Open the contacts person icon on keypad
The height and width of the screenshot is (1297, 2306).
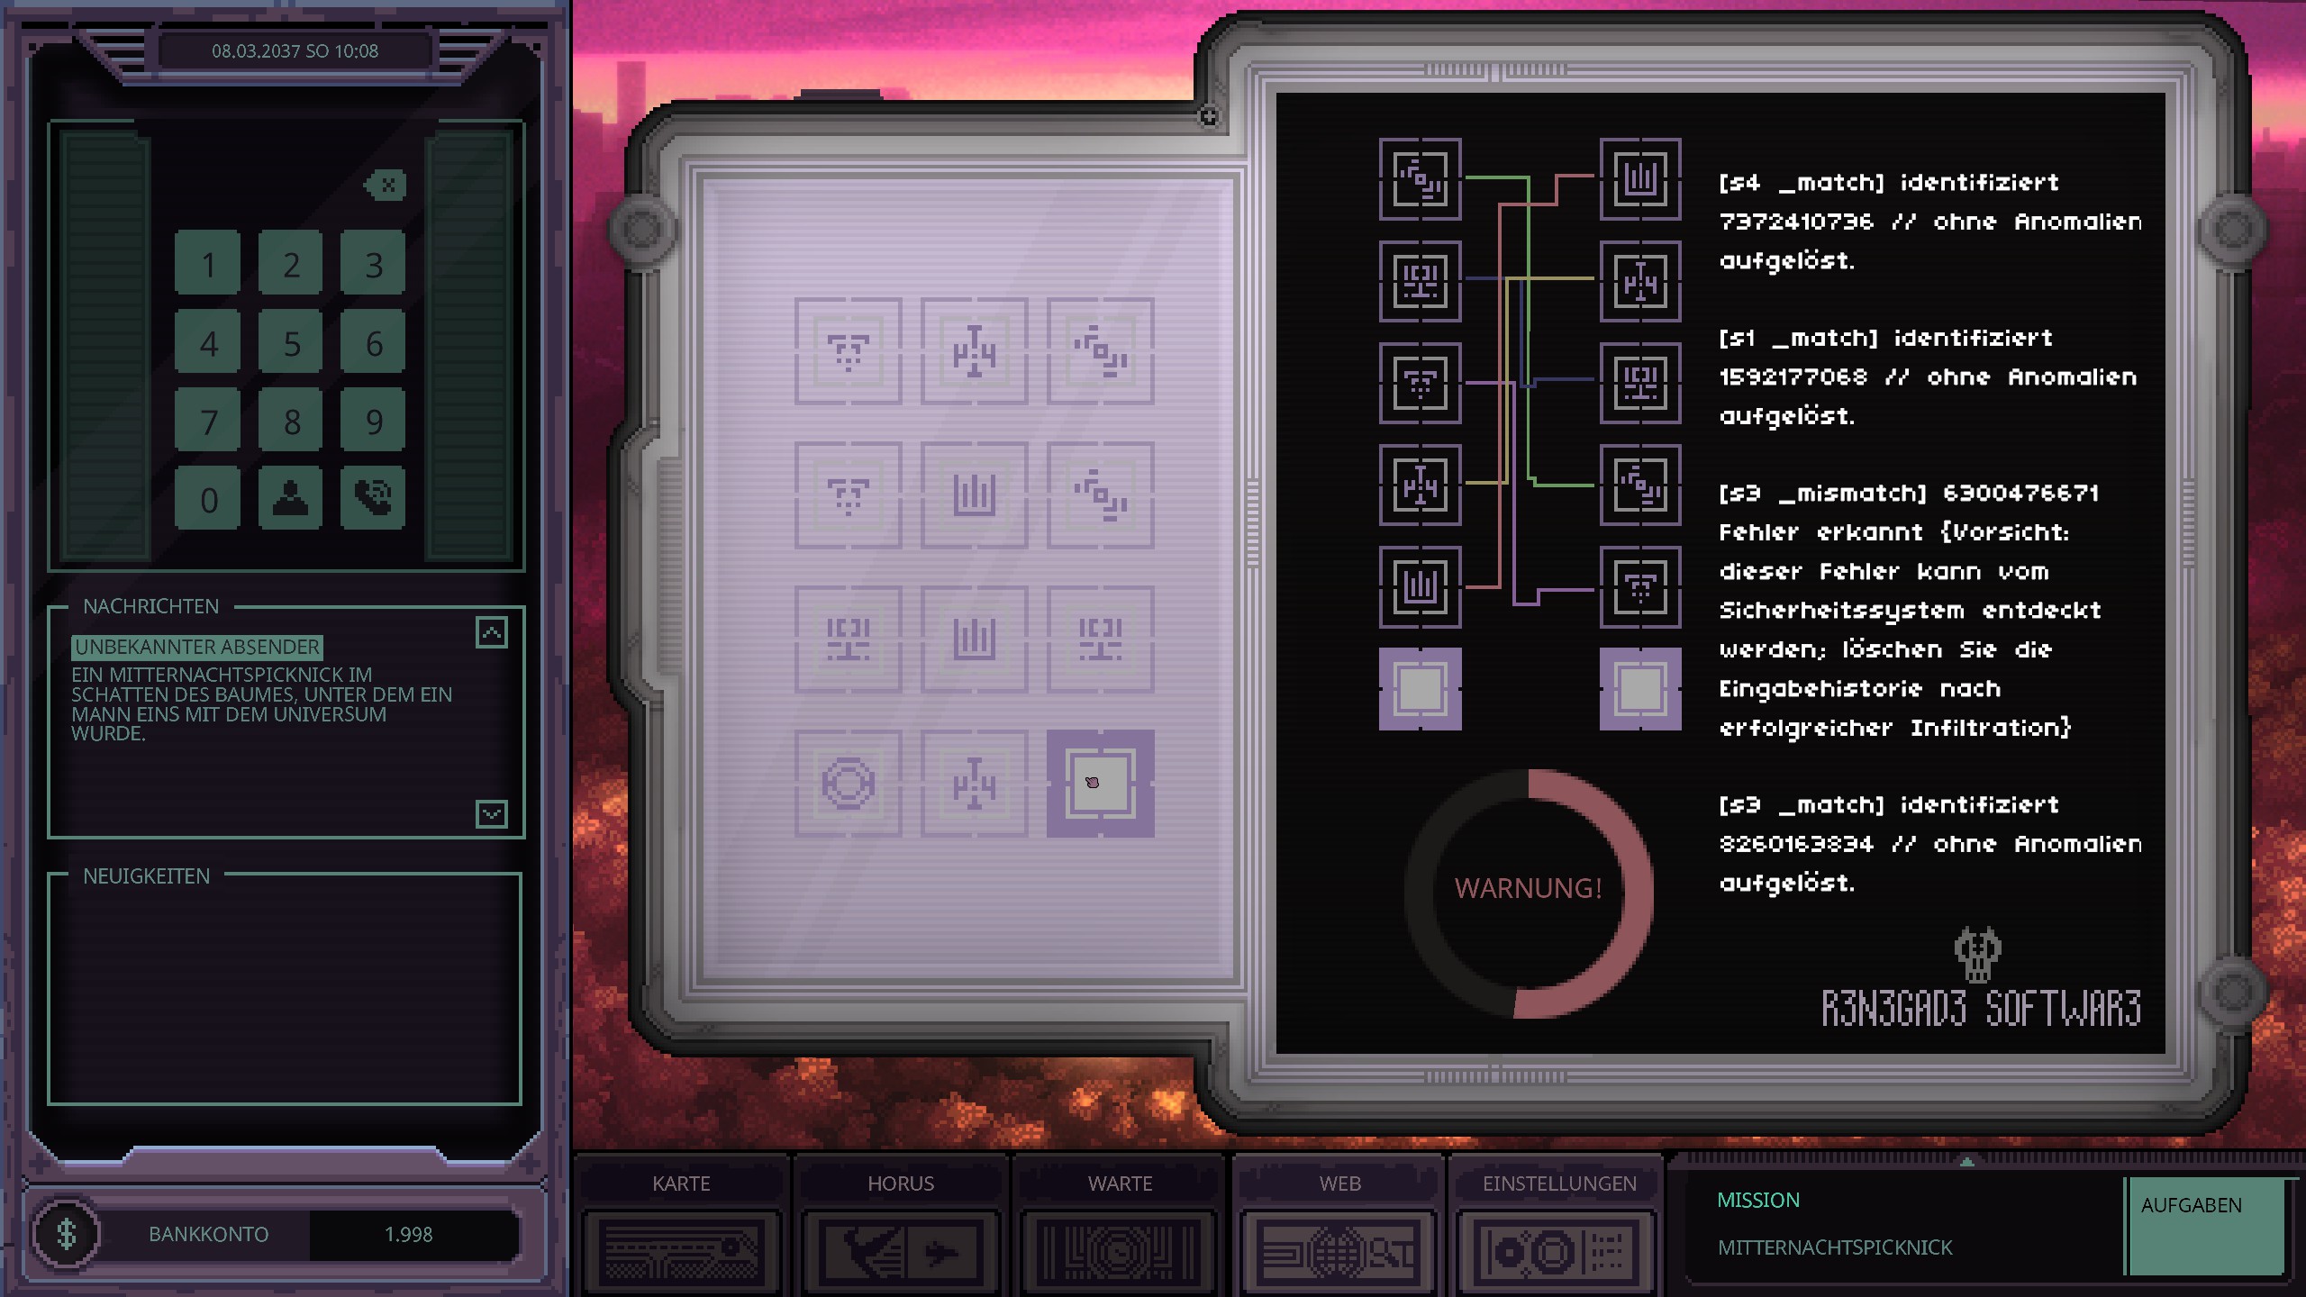[x=290, y=498]
